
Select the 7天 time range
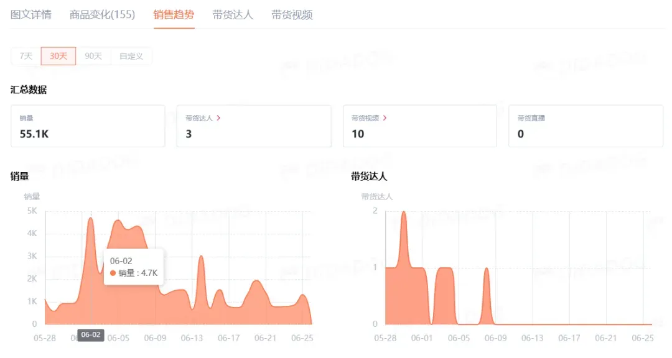click(x=26, y=56)
